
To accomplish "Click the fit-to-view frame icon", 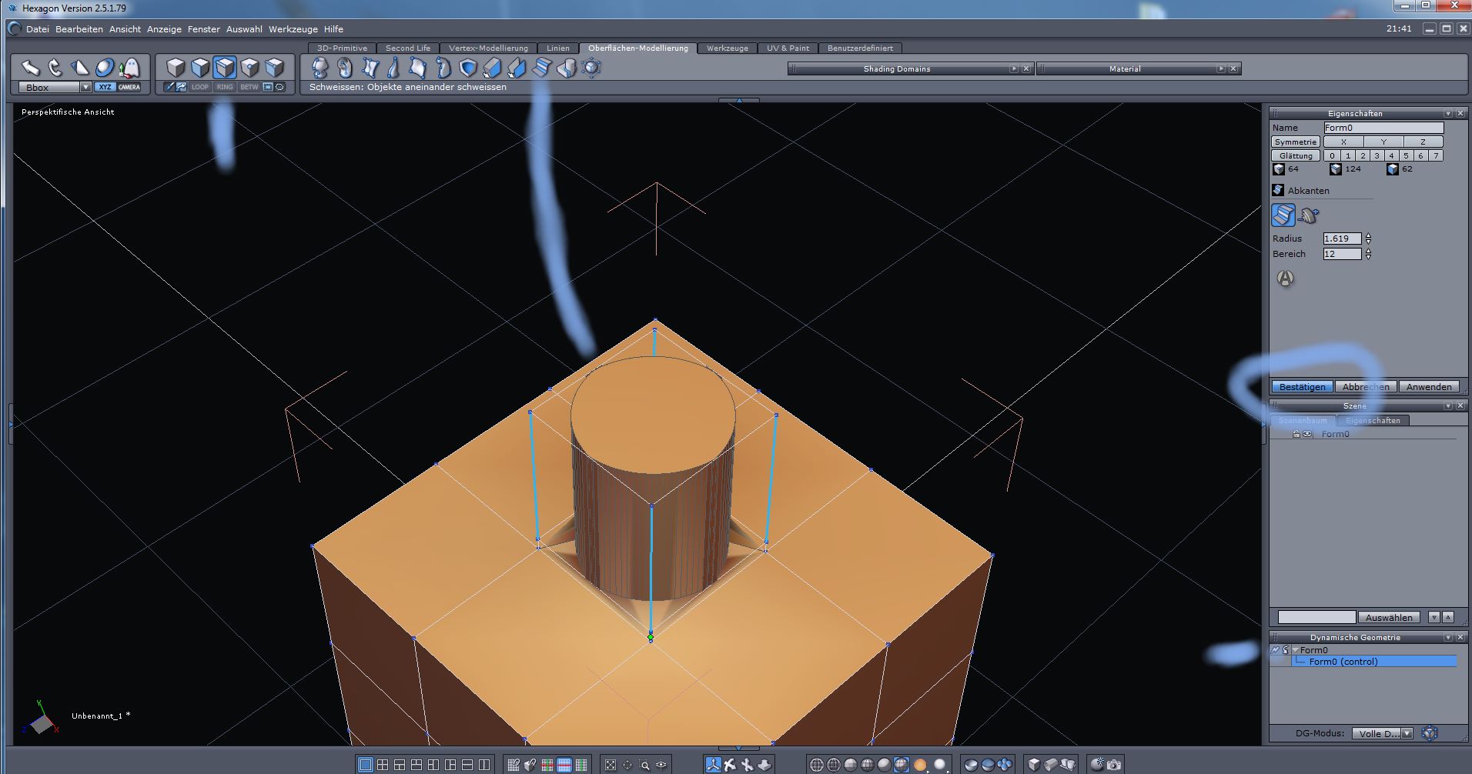I will click(x=611, y=765).
